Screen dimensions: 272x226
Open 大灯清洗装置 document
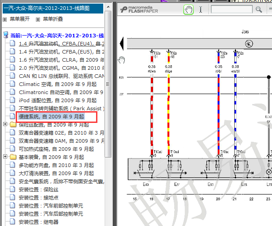[x=56, y=173]
